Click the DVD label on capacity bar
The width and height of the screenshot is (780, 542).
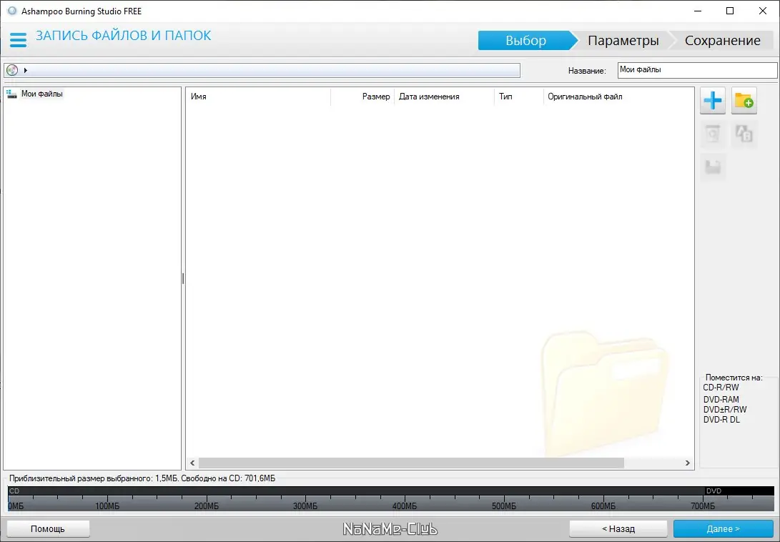click(714, 491)
